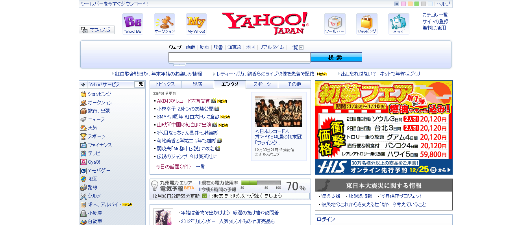Choose the 画像 search tab
This screenshot has width=531, height=225.
point(191,47)
